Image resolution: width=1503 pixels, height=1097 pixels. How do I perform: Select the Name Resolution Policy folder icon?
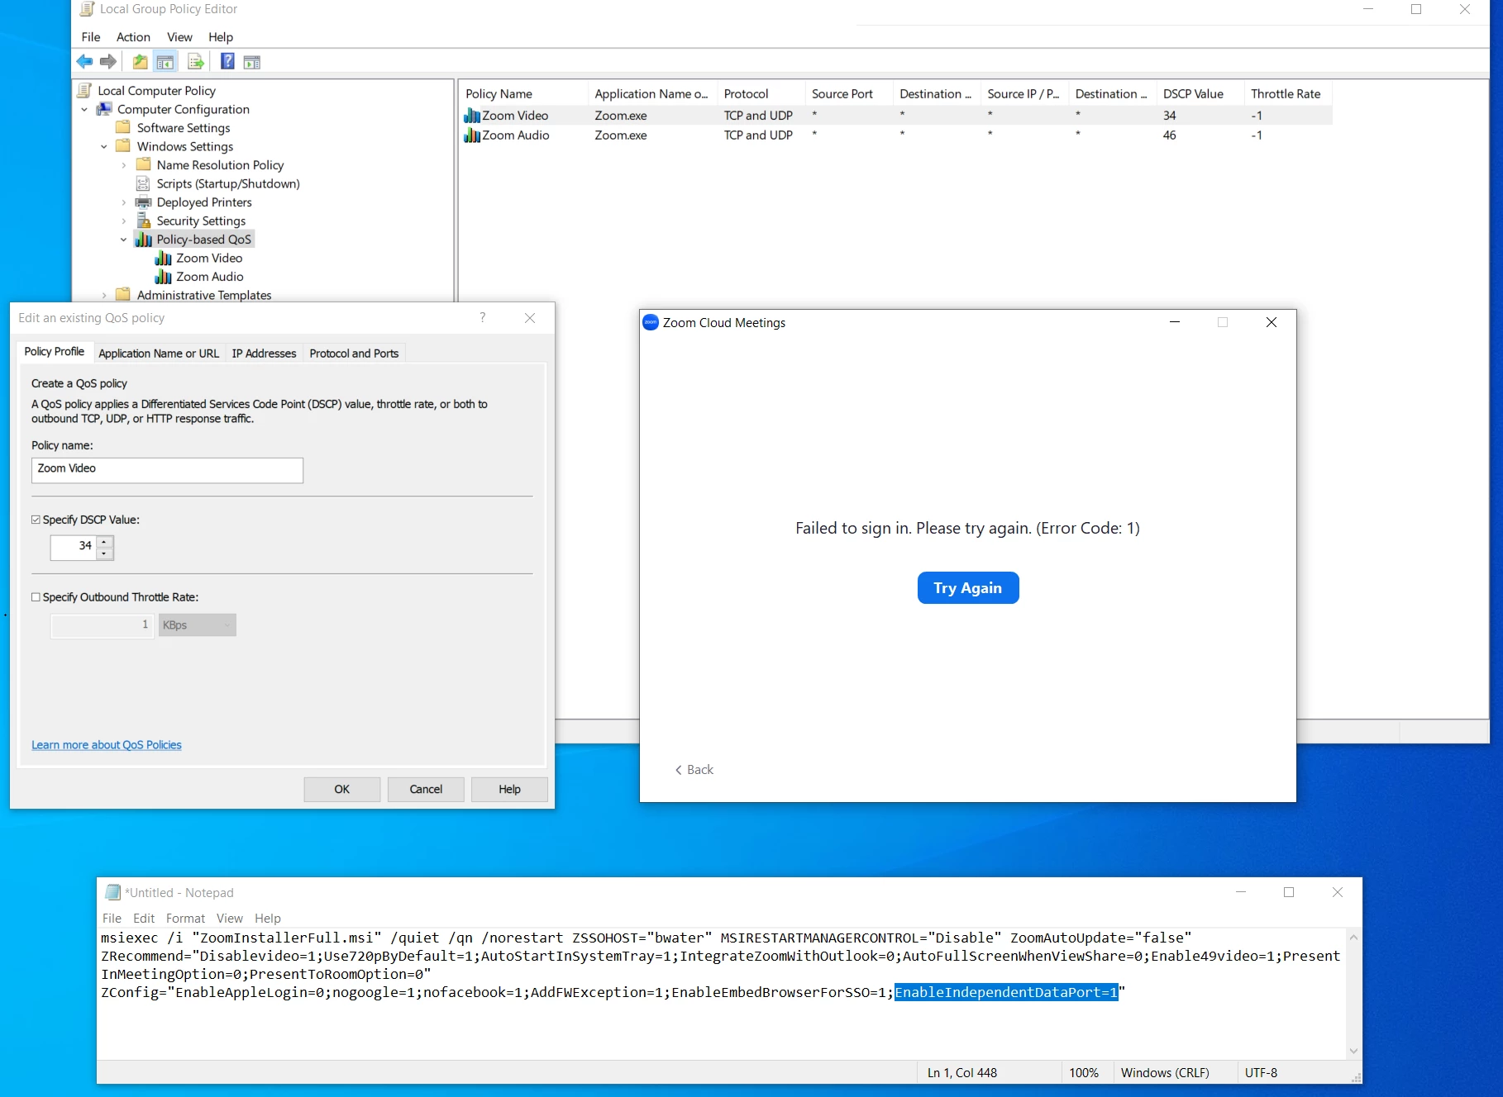143,164
